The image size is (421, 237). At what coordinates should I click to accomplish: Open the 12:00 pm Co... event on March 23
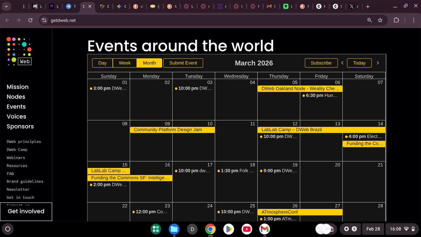pos(150,212)
